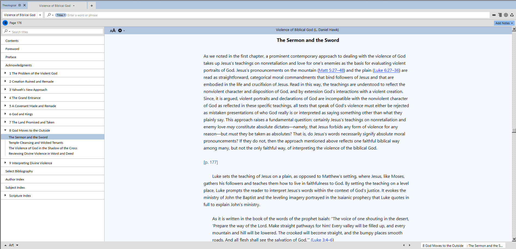The width and height of the screenshot is (516, 249).
Task: Expand chapter 3 Yahweh's New Approach
Action: coord(5,89)
